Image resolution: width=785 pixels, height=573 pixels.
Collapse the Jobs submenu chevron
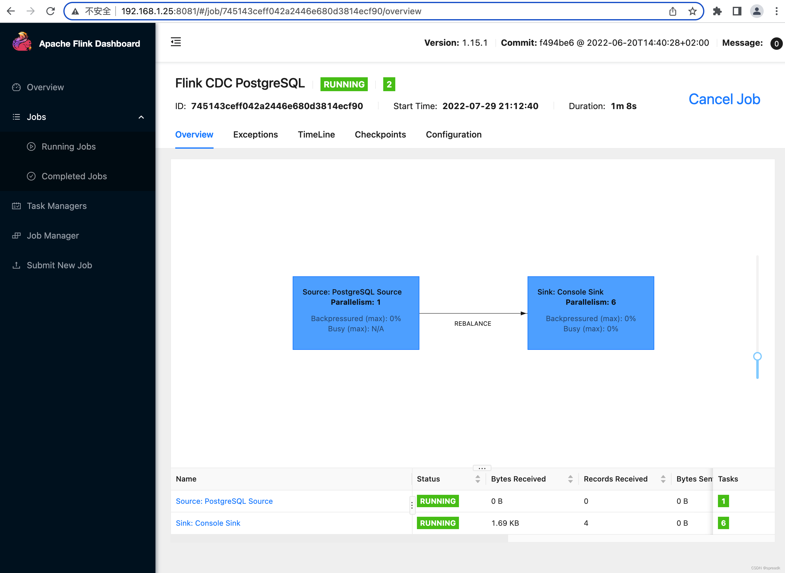coord(141,117)
